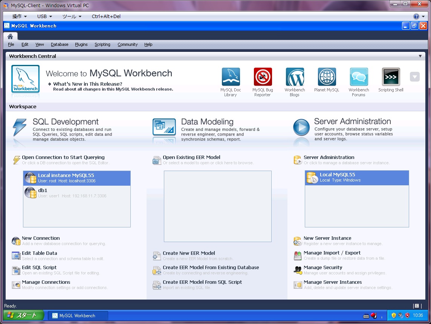Open the Database menu
431x324 pixels.
click(x=60, y=44)
